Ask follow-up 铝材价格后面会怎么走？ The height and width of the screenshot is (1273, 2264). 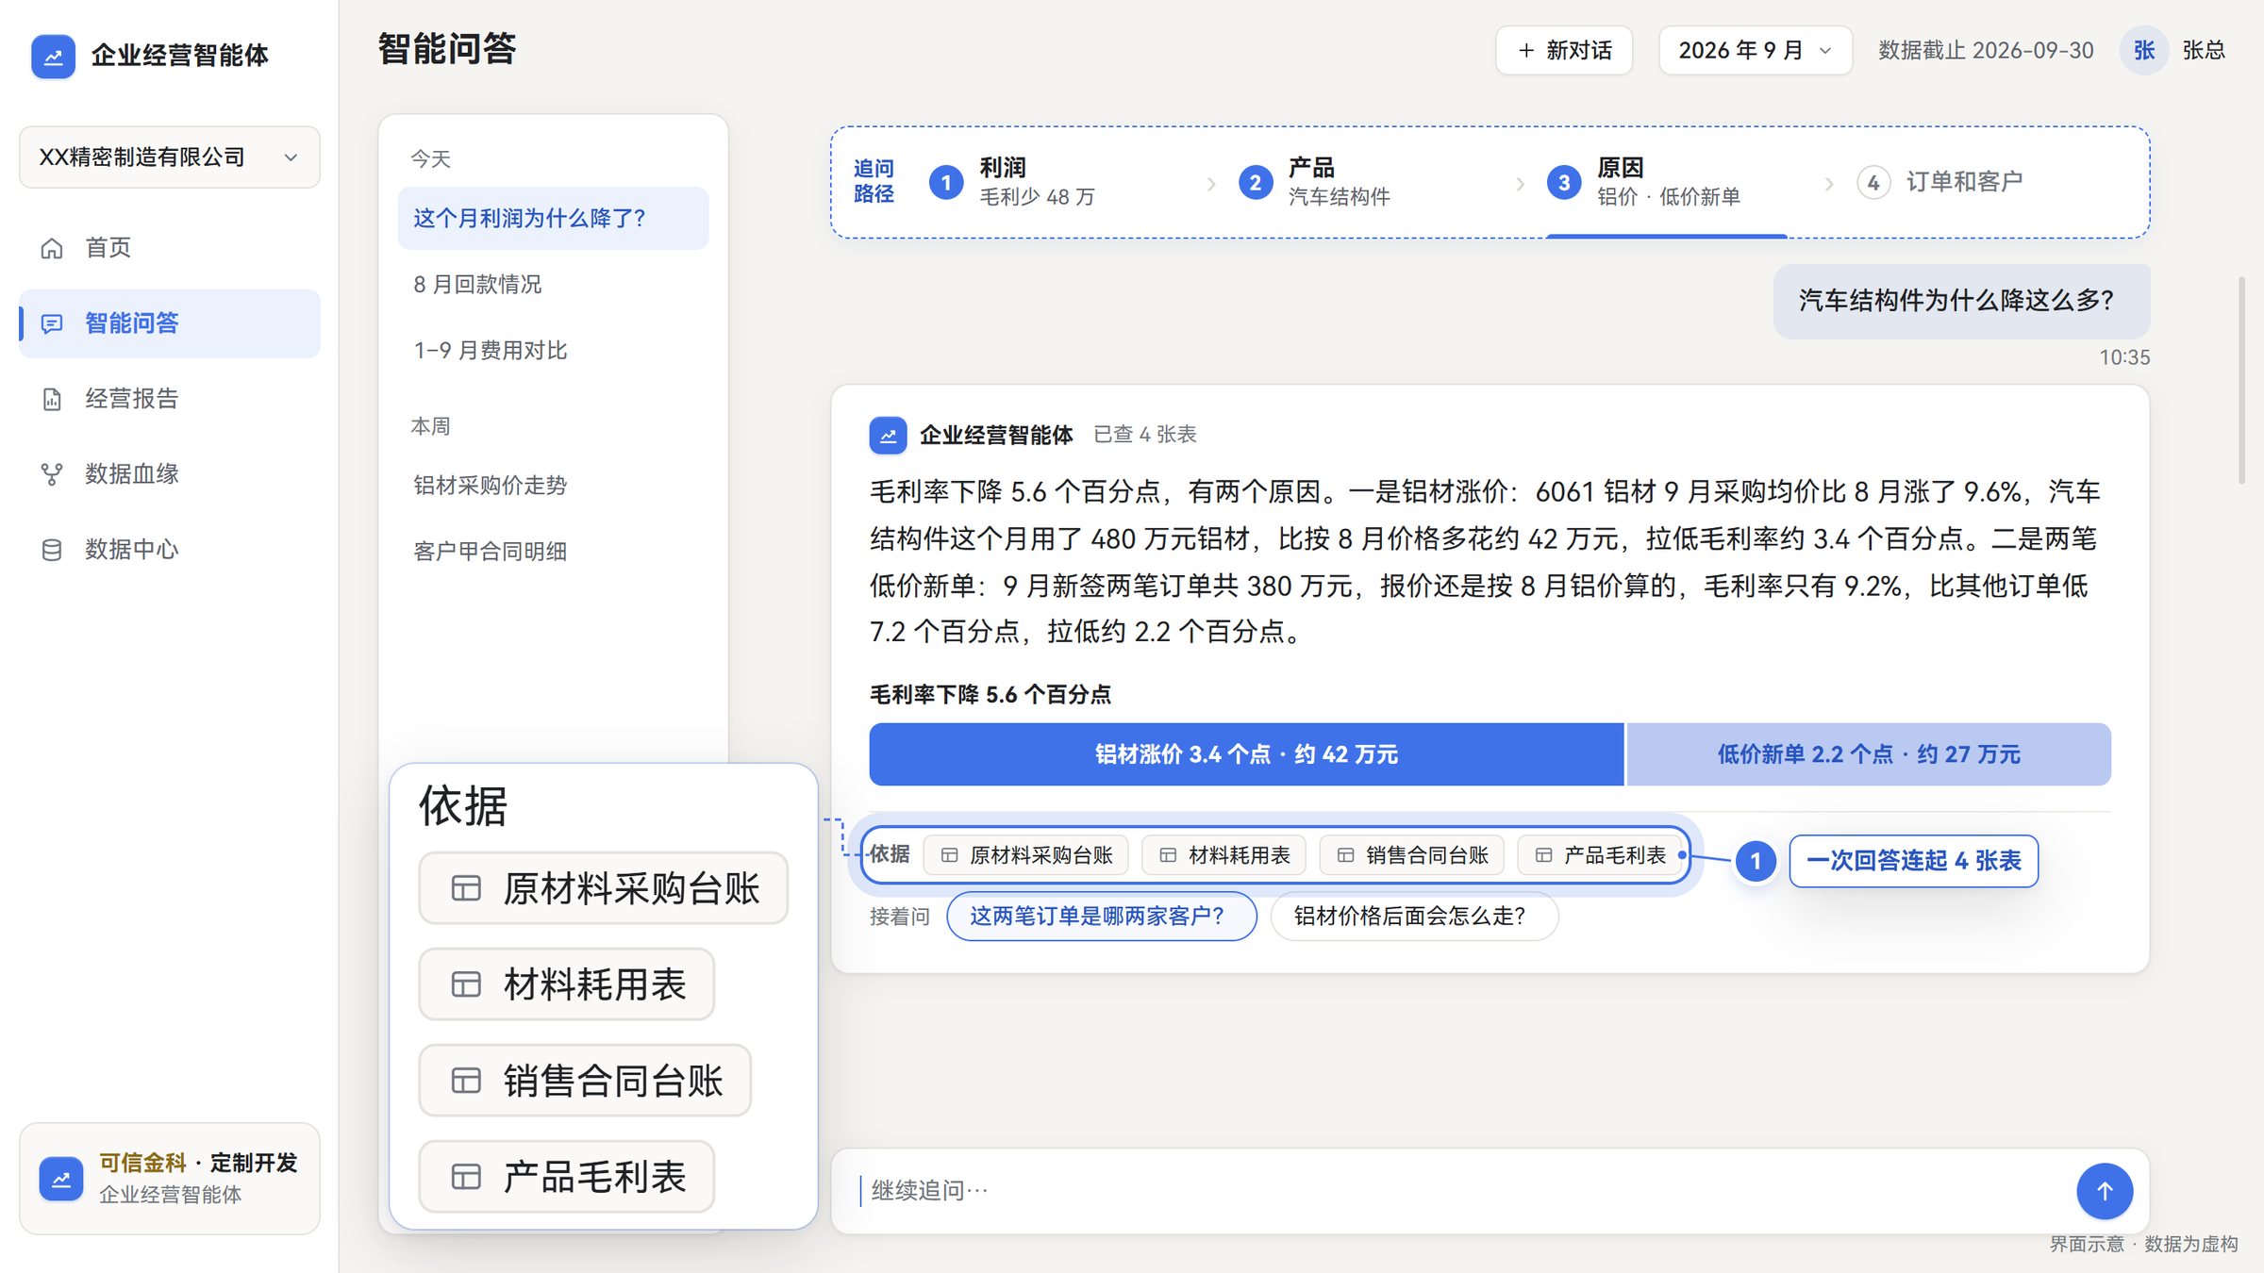[x=1414, y=917]
